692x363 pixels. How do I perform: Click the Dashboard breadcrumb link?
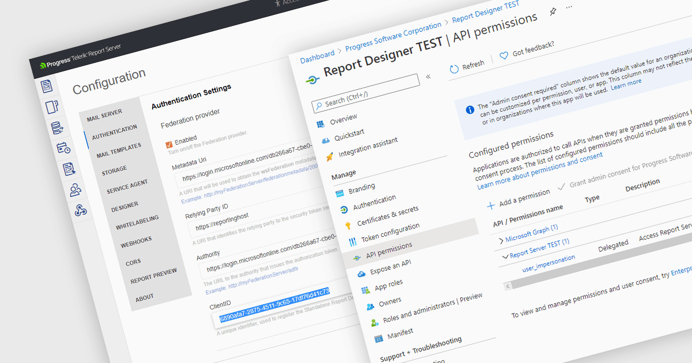[x=317, y=57]
